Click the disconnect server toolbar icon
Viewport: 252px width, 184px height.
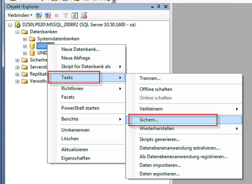pyautogui.click(x=48, y=16)
